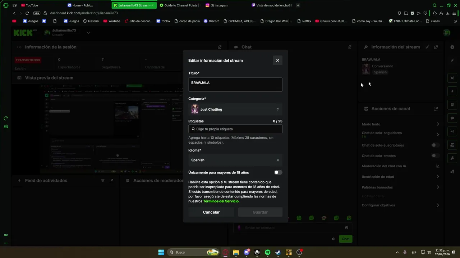Toggle chat bubble widget in right sidebar
Image resolution: width=460 pixels, height=258 pixels.
coord(452,118)
